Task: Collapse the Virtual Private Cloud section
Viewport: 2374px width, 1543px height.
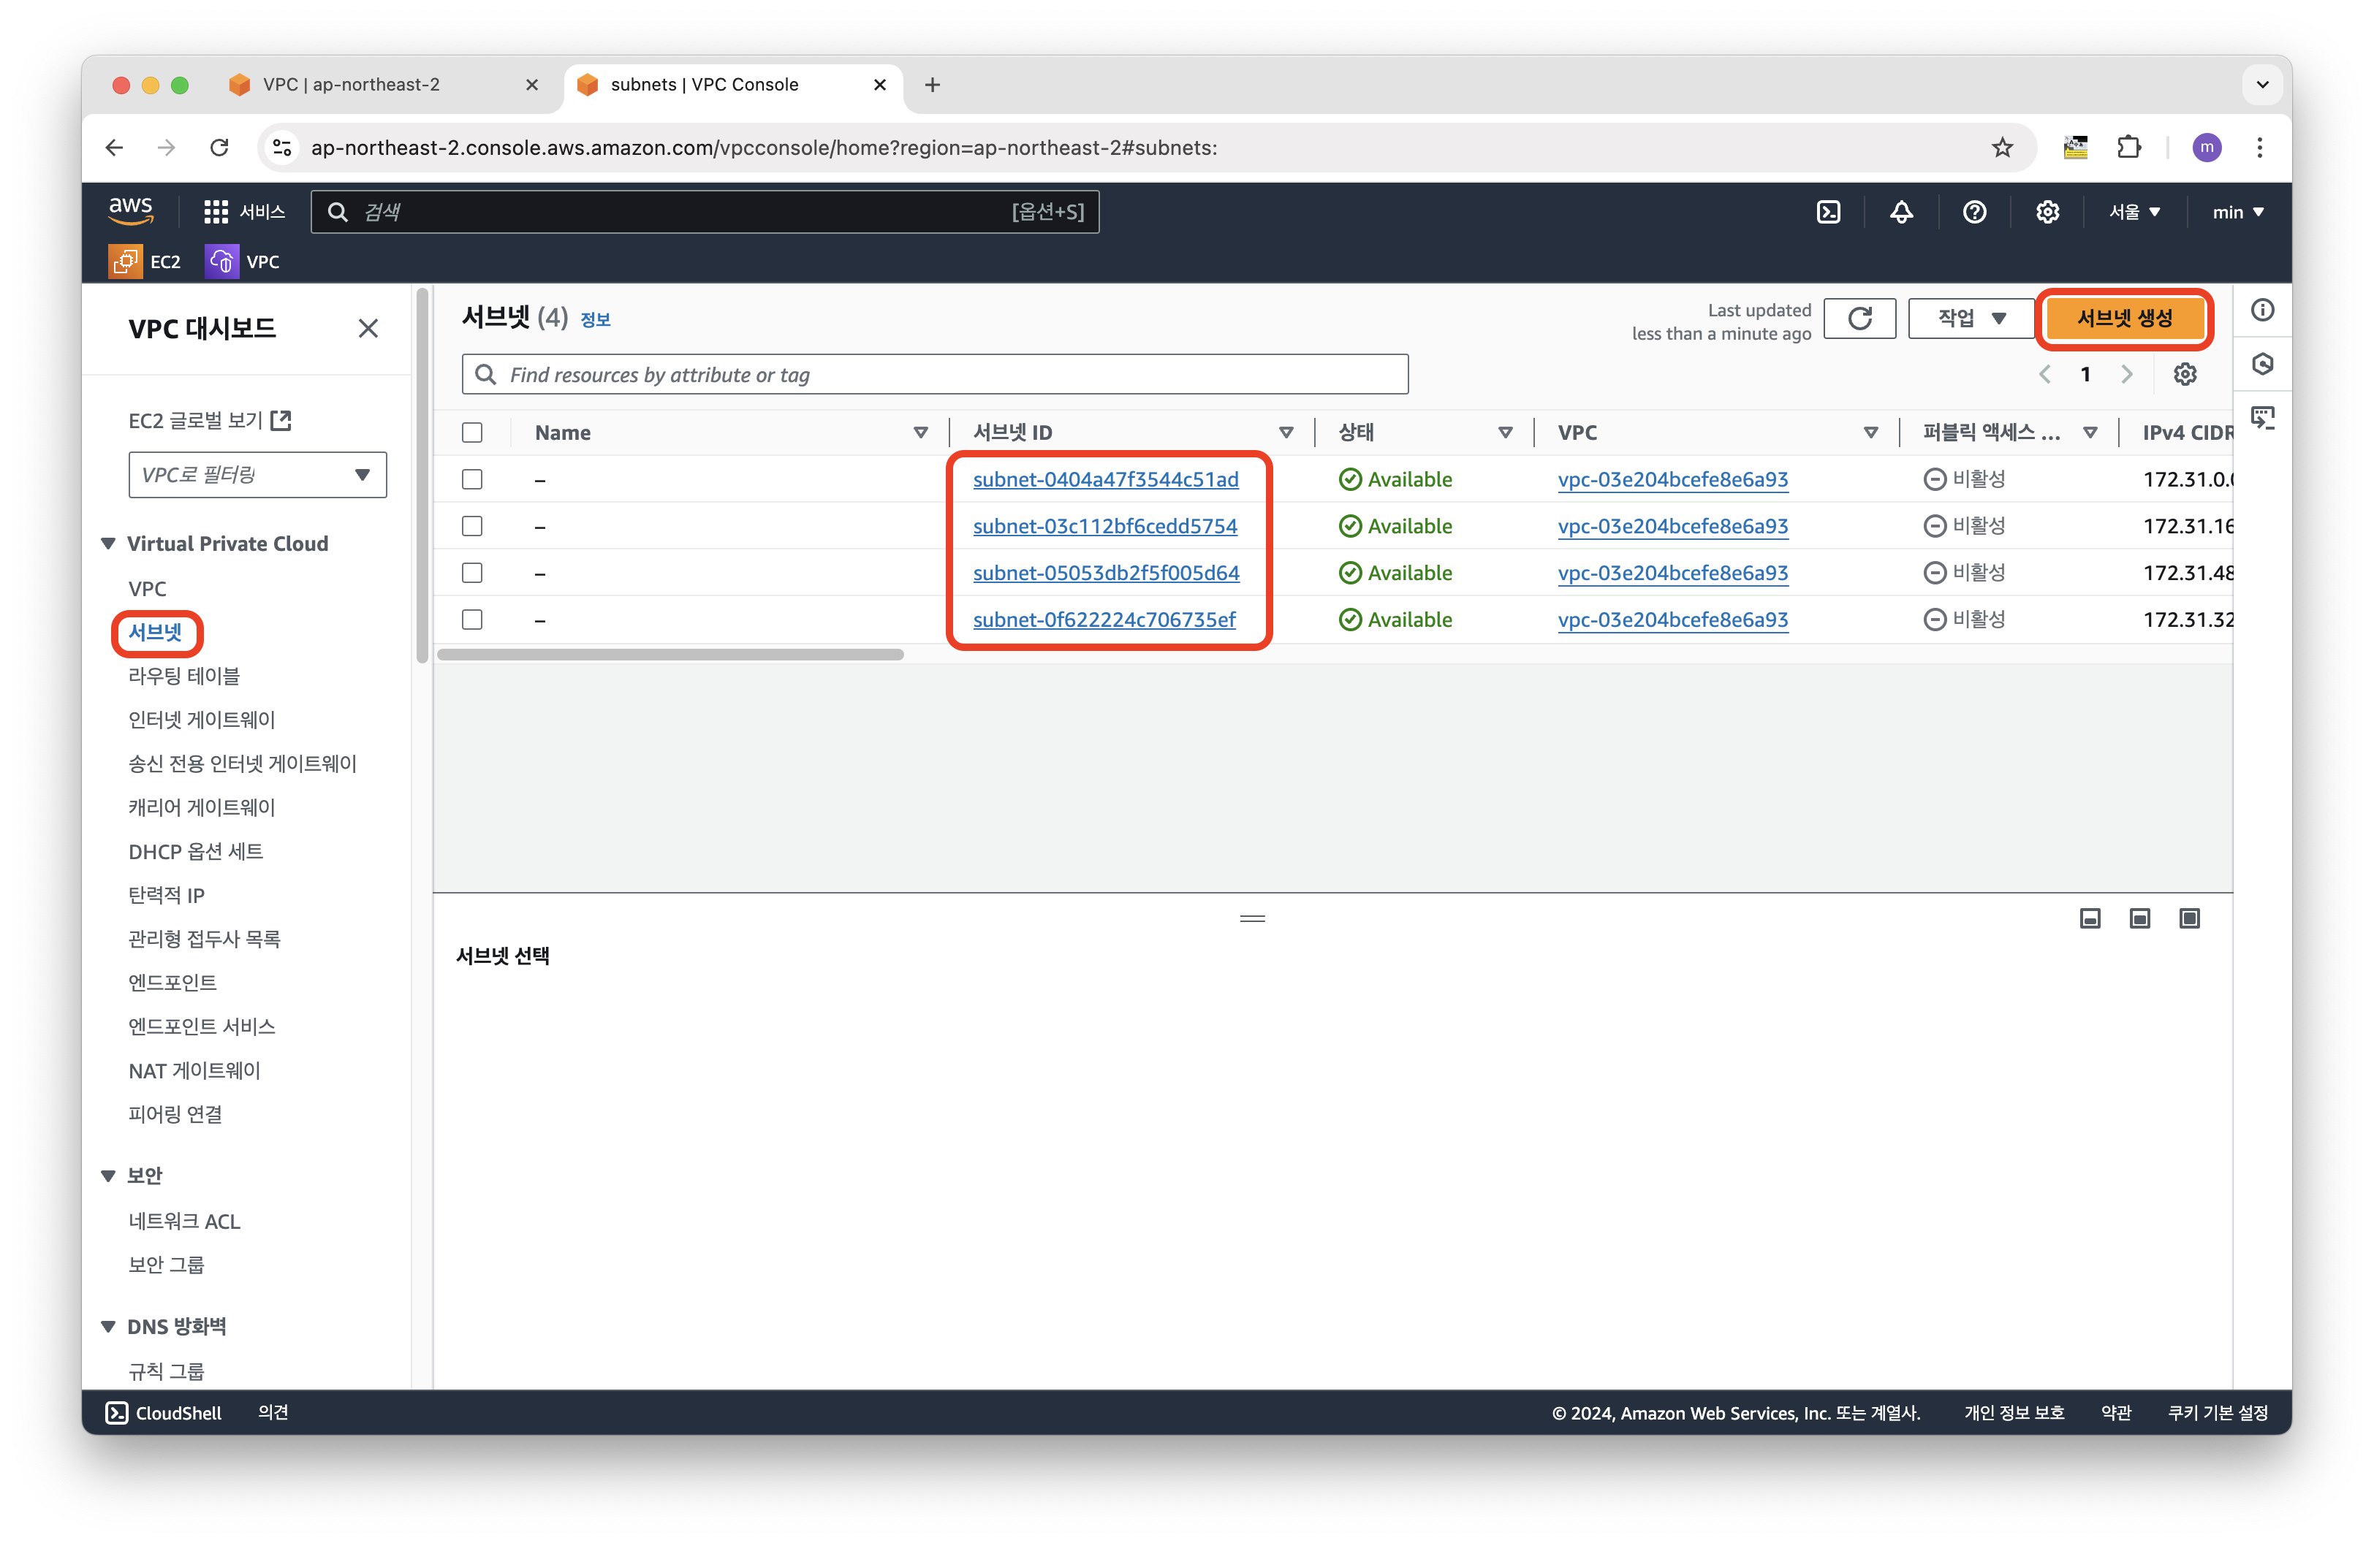Action: [109, 544]
